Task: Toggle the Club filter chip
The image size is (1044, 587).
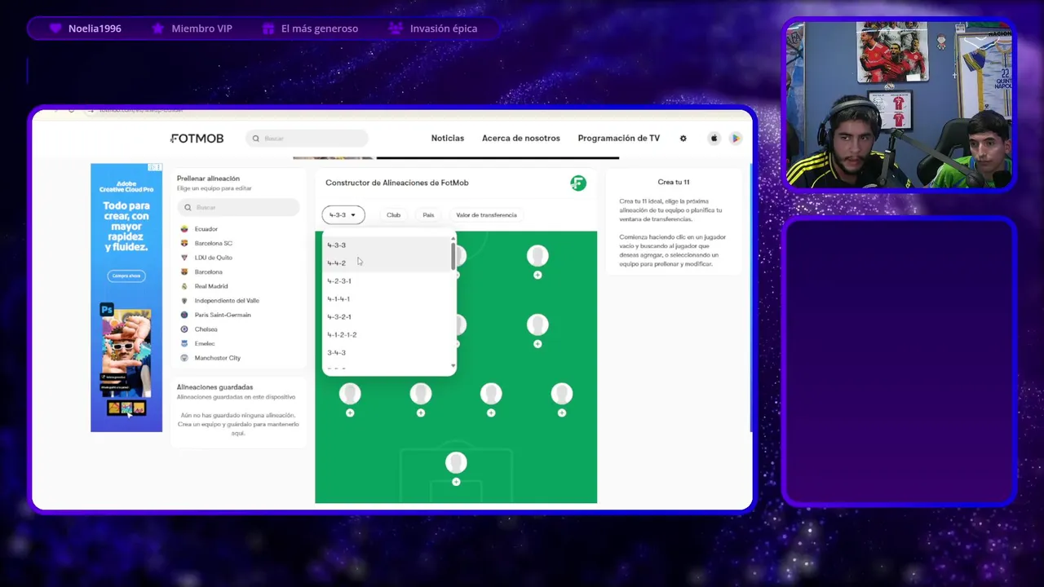Action: click(393, 215)
